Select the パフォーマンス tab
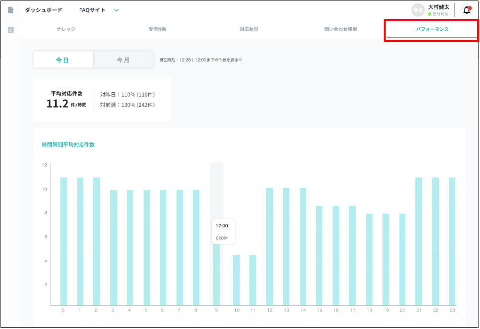 point(432,29)
